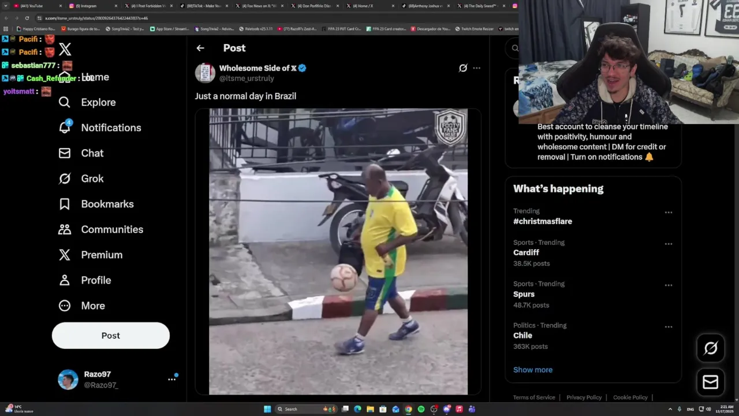Open Cookie Policy link
This screenshot has height=416, width=739.
(x=630, y=398)
